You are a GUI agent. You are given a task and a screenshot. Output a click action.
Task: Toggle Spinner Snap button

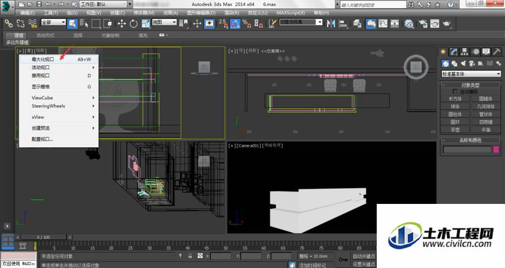259,23
